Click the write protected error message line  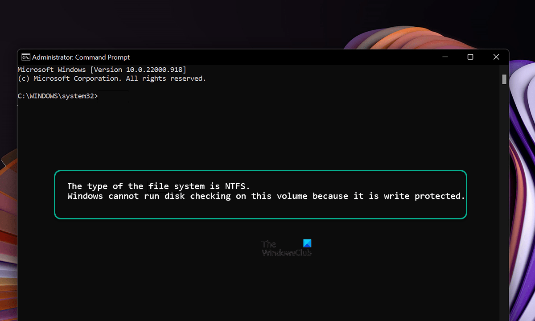click(x=266, y=196)
